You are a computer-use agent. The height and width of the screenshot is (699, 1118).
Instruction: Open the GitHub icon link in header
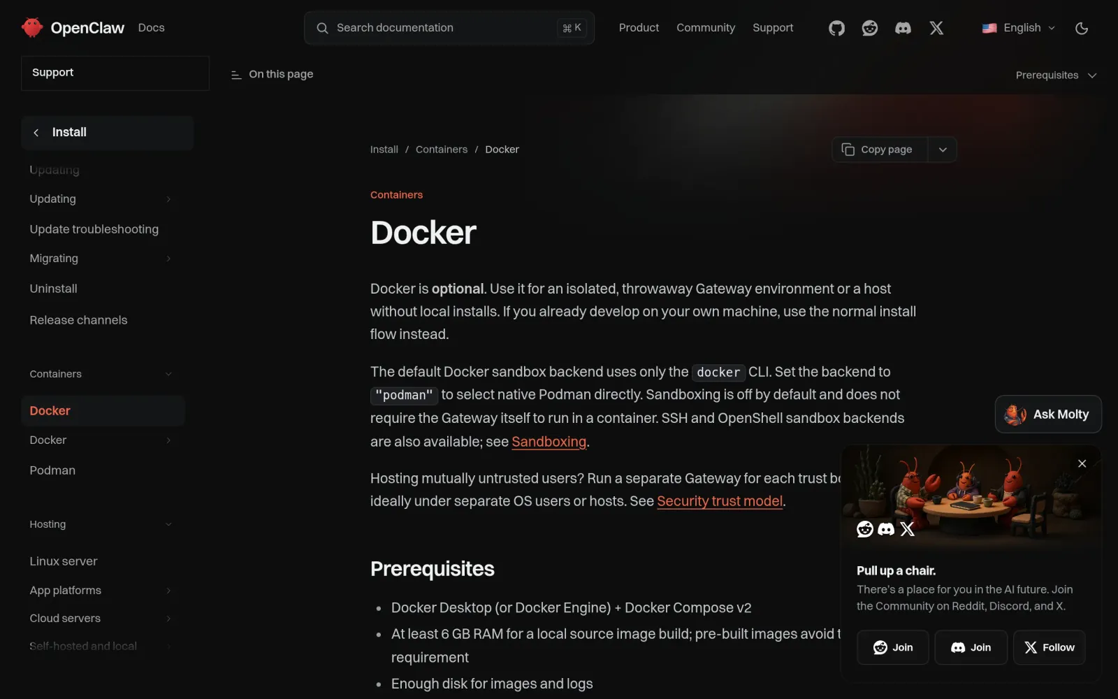point(836,28)
